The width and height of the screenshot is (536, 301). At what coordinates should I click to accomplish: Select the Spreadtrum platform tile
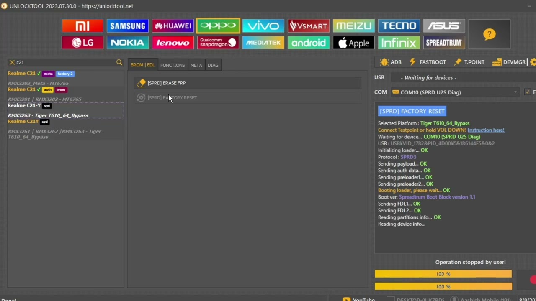click(x=444, y=43)
